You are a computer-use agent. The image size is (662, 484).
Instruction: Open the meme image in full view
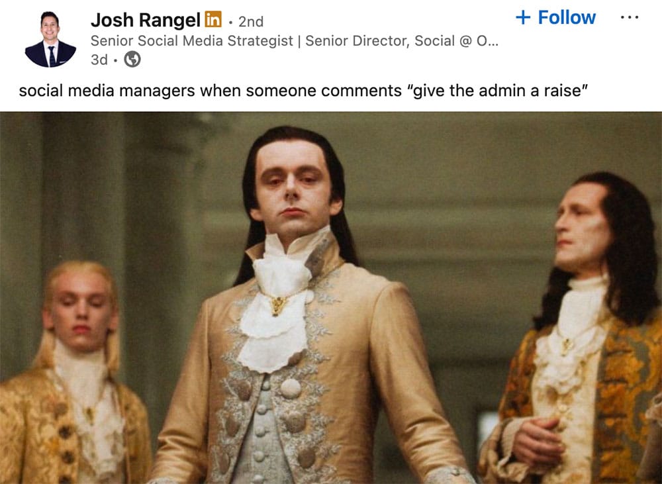[331, 298]
